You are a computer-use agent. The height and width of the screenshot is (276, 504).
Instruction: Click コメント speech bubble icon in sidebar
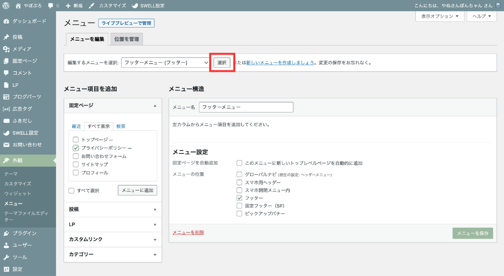coord(6,73)
